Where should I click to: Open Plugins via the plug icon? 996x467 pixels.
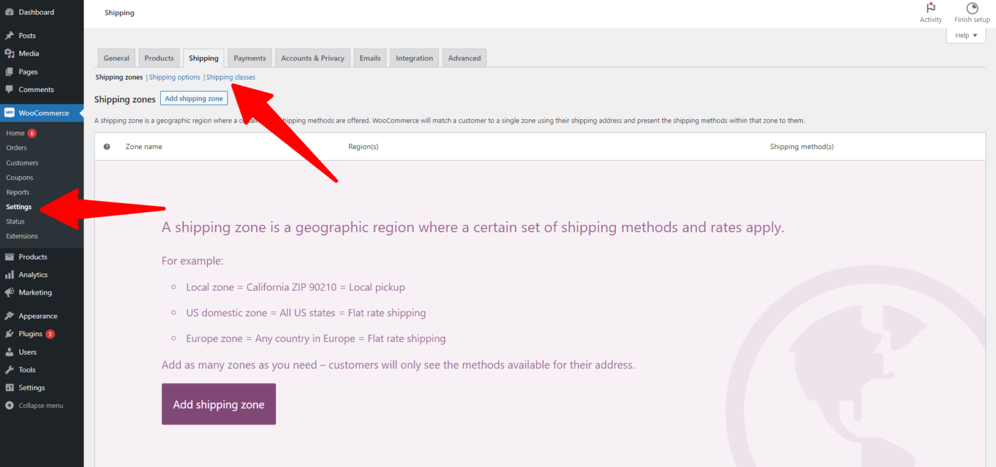[x=10, y=334]
